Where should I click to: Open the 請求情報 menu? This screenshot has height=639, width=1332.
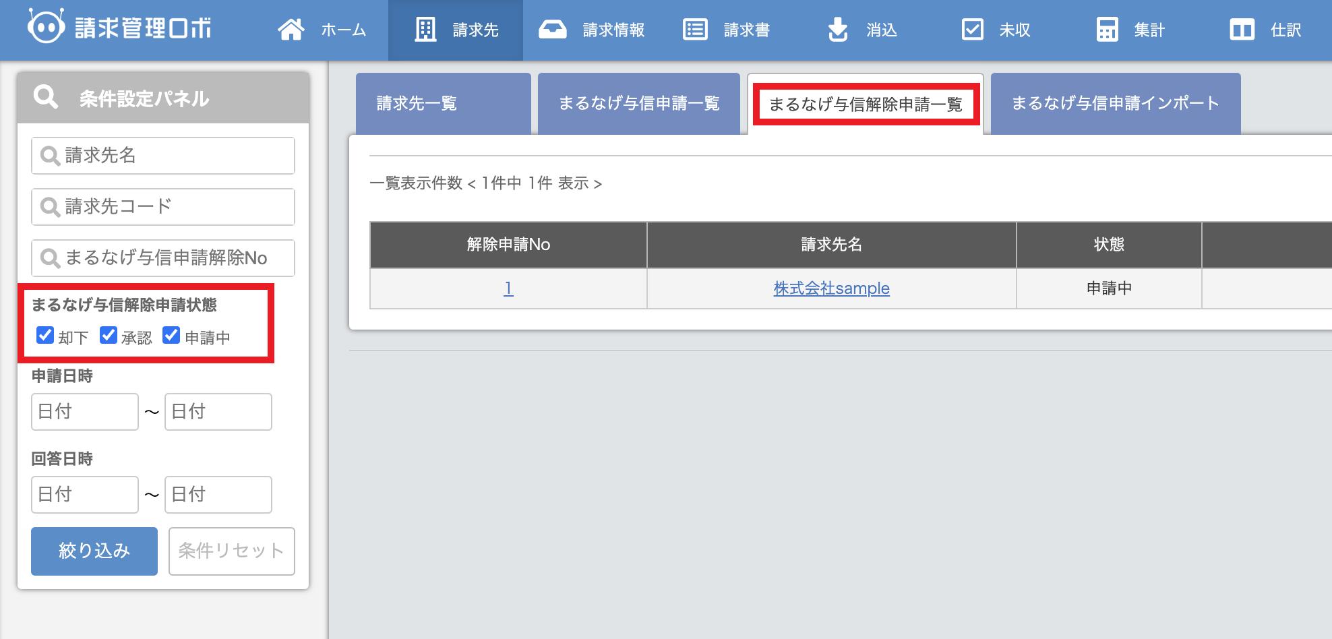(591, 30)
